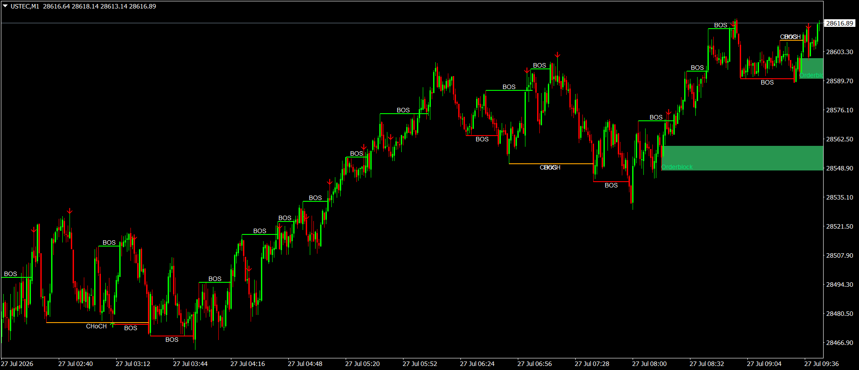Click the green up arrow near CHoCH label

[113, 324]
